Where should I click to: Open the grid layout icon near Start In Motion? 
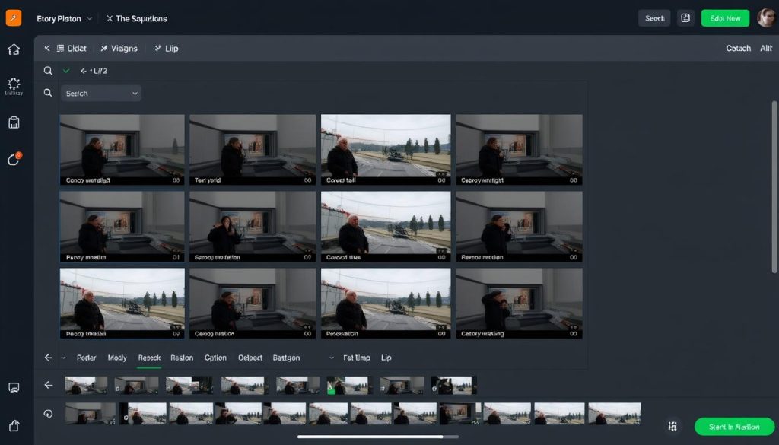coord(672,426)
